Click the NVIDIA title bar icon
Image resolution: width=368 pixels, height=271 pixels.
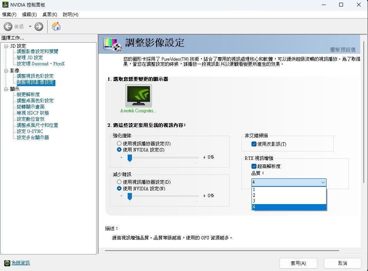pos(5,5)
